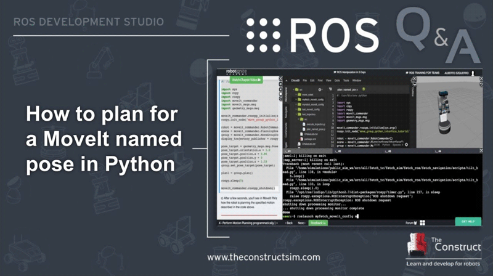Click the green Feedback button
This screenshot has width=493, height=276.
tap(318, 223)
